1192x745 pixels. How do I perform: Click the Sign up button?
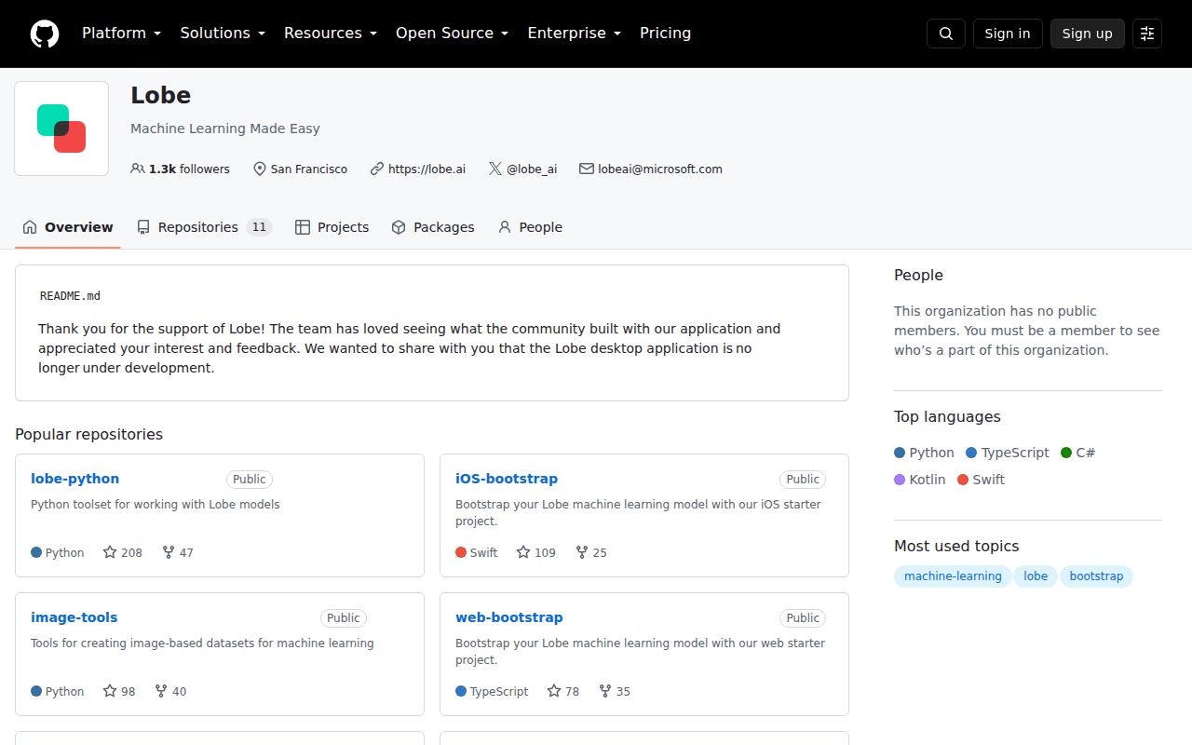pos(1088,34)
